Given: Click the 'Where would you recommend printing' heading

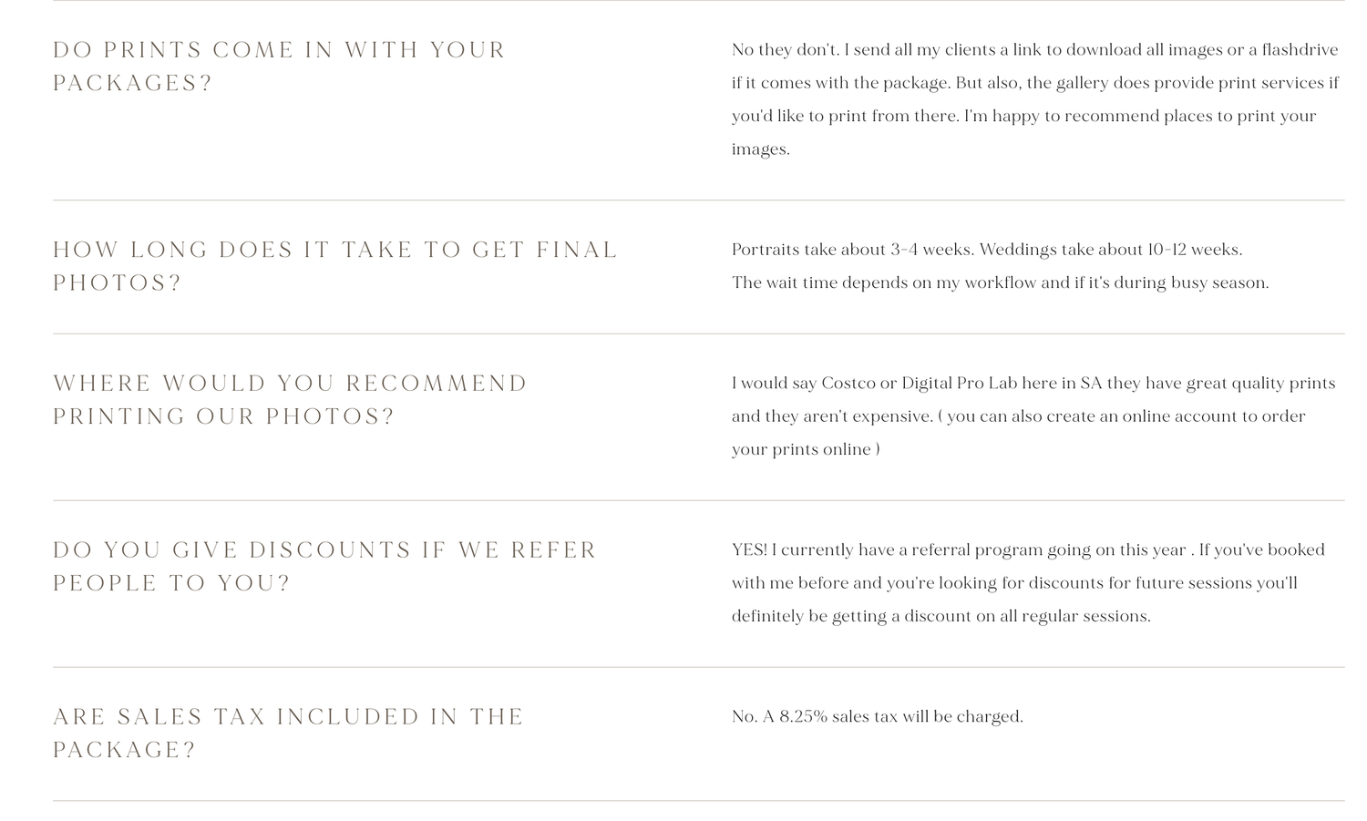Looking at the screenshot, I should click(x=290, y=400).
